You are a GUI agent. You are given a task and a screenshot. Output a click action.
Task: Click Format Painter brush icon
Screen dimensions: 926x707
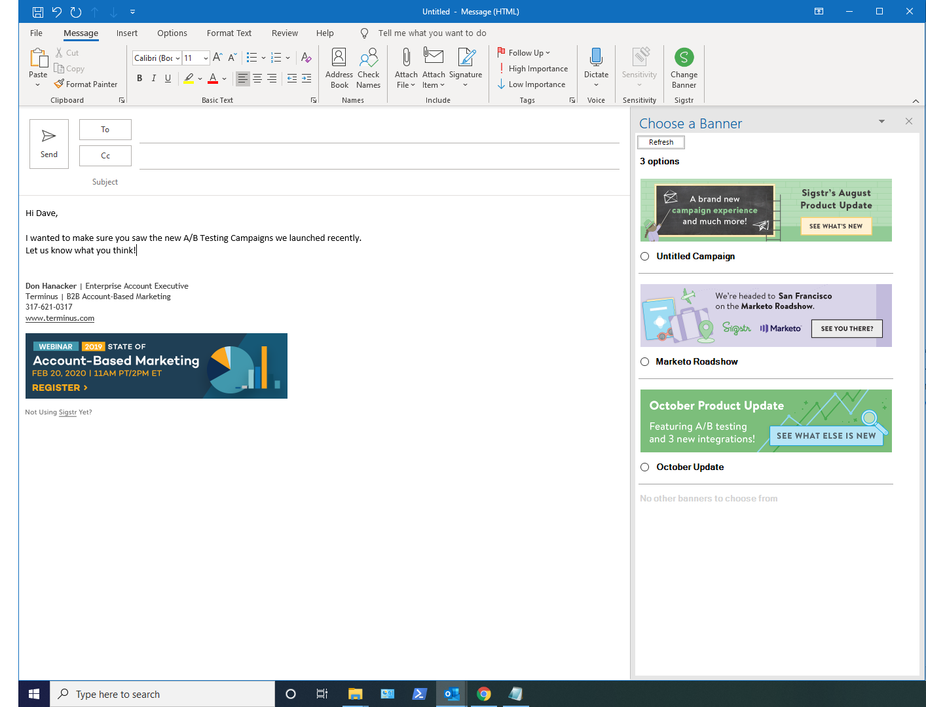(59, 84)
